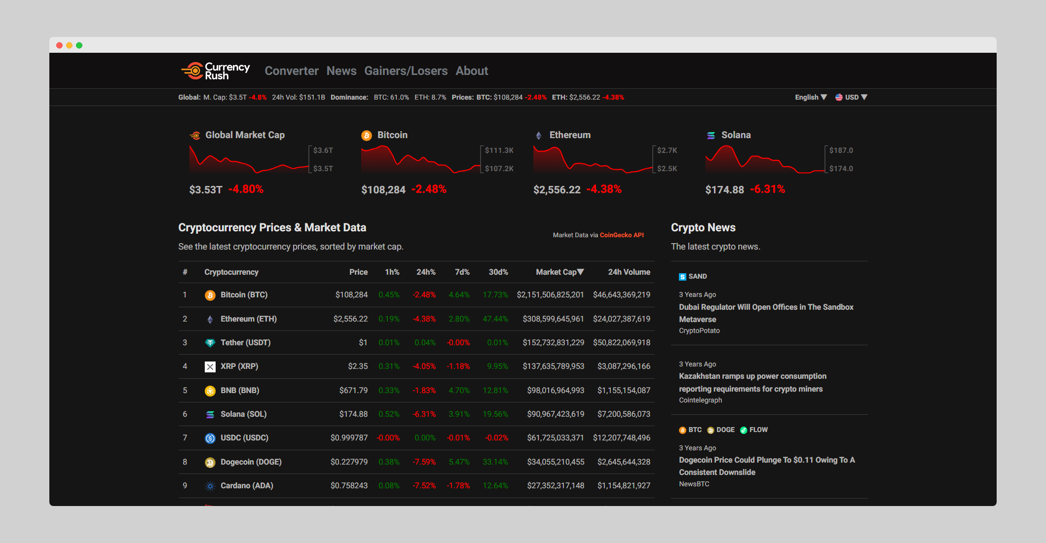This screenshot has height=543, width=1046.
Task: Click the Currency Rush logo
Action: click(x=216, y=71)
